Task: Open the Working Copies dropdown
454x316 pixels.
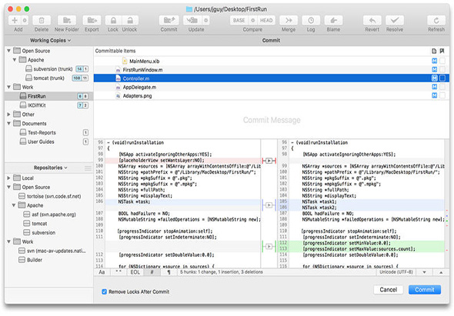Action: (50, 41)
